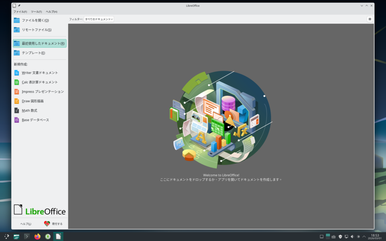The image size is (386, 241).
Task: Open the hamburger menu at top right
Action: pos(370,19)
